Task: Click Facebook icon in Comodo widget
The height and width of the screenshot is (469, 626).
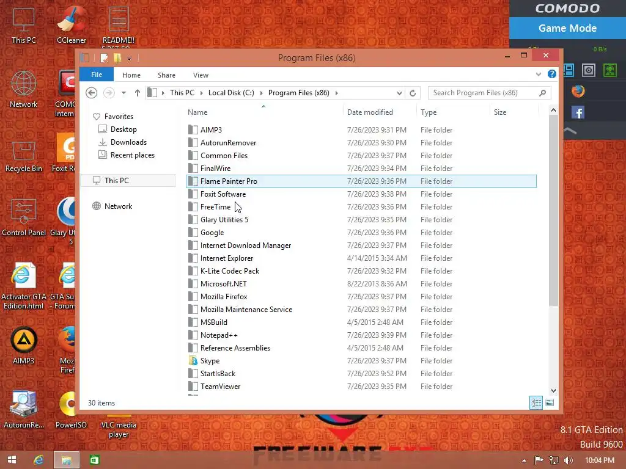Action: (x=578, y=112)
